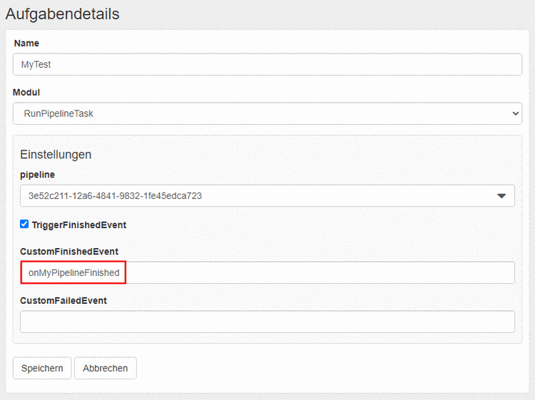This screenshot has height=400, width=535.
Task: Click the Aufgabendetails heading
Action: [x=63, y=14]
